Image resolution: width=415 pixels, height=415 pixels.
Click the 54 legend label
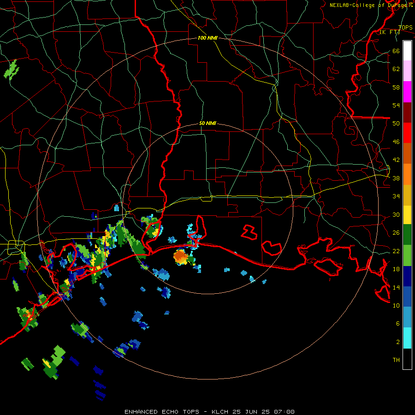point(396,105)
